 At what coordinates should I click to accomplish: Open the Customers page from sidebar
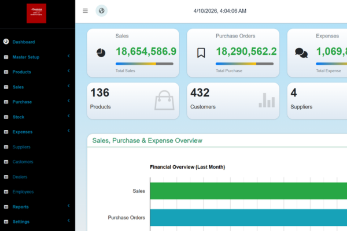[x=23, y=162]
